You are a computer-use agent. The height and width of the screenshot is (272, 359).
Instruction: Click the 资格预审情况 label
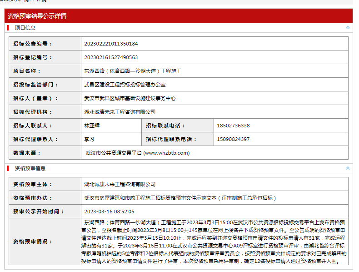coord(33,242)
